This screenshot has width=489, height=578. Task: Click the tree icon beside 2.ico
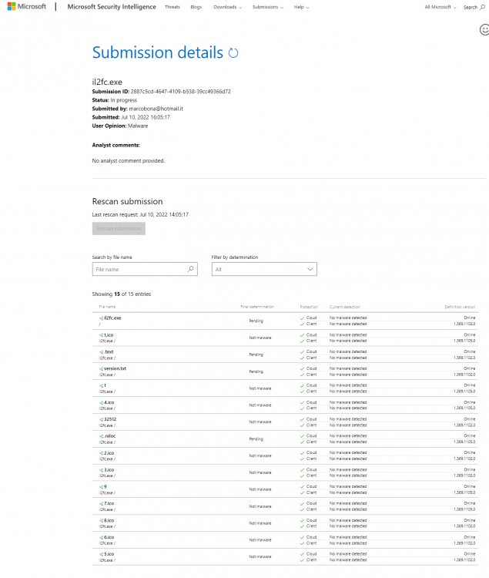point(101,453)
